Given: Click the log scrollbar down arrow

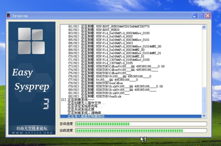Looking at the screenshot, I should pyautogui.click(x=204, y=116).
